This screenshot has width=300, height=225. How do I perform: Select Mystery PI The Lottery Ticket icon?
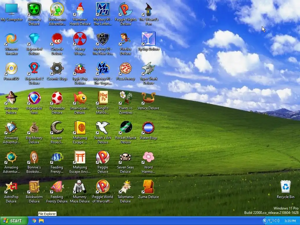103,9
